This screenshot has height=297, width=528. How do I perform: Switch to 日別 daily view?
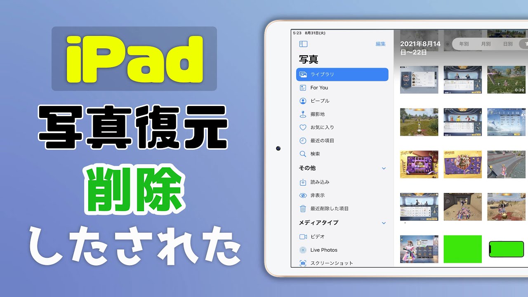click(507, 43)
